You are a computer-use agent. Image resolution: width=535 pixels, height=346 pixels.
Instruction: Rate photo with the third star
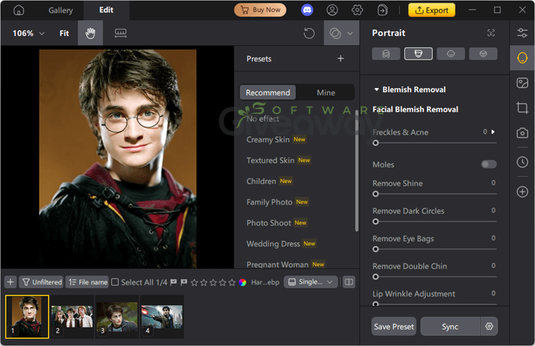[x=213, y=283]
